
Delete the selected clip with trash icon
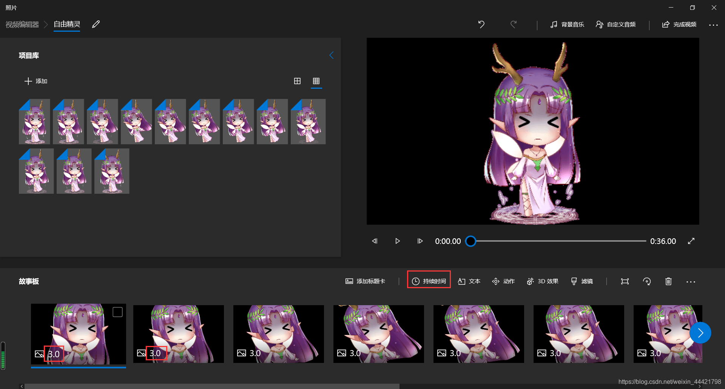pyautogui.click(x=668, y=281)
